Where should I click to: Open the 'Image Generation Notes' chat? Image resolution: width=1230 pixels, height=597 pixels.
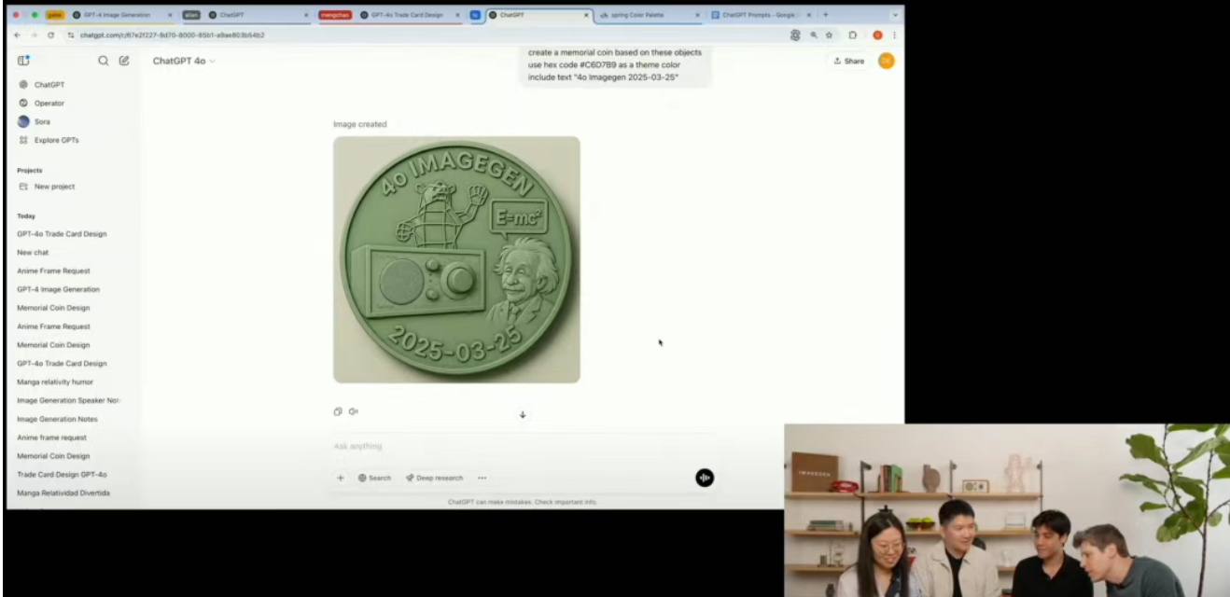coord(57,419)
